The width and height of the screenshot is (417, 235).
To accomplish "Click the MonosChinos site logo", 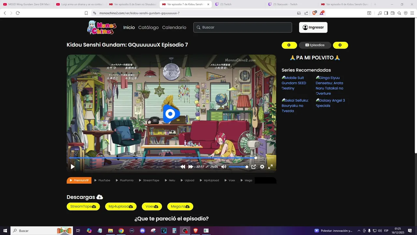I will [x=102, y=27].
